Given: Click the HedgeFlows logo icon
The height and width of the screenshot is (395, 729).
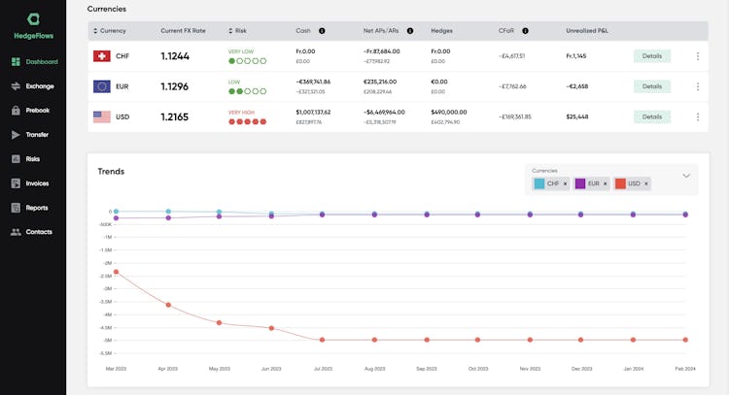Looking at the screenshot, I should (33, 19).
